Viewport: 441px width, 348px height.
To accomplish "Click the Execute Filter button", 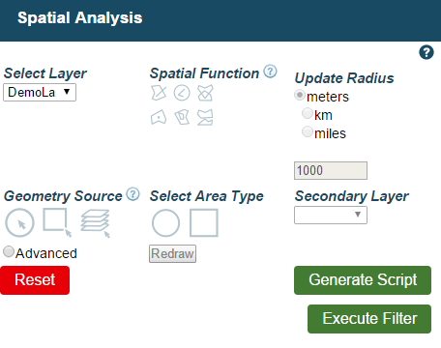I will (369, 319).
